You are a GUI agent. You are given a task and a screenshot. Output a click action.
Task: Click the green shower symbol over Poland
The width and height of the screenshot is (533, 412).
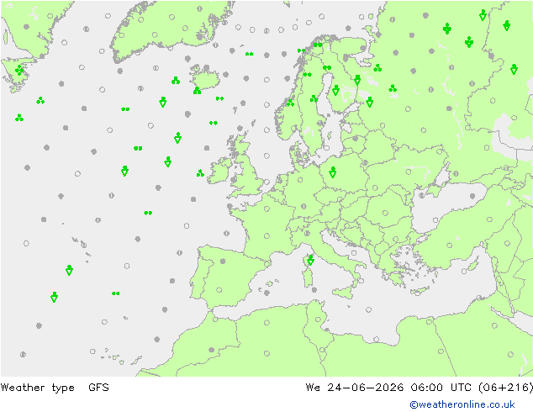tap(333, 172)
